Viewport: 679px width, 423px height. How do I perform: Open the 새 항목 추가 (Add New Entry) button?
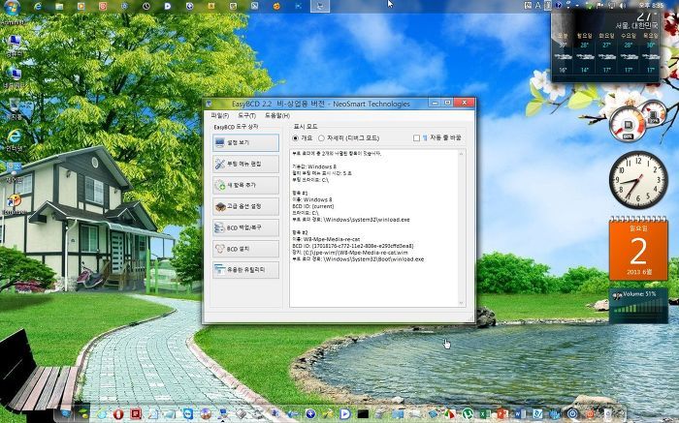coord(245,185)
